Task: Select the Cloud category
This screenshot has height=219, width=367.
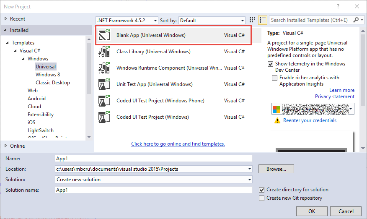Action: 34,107
